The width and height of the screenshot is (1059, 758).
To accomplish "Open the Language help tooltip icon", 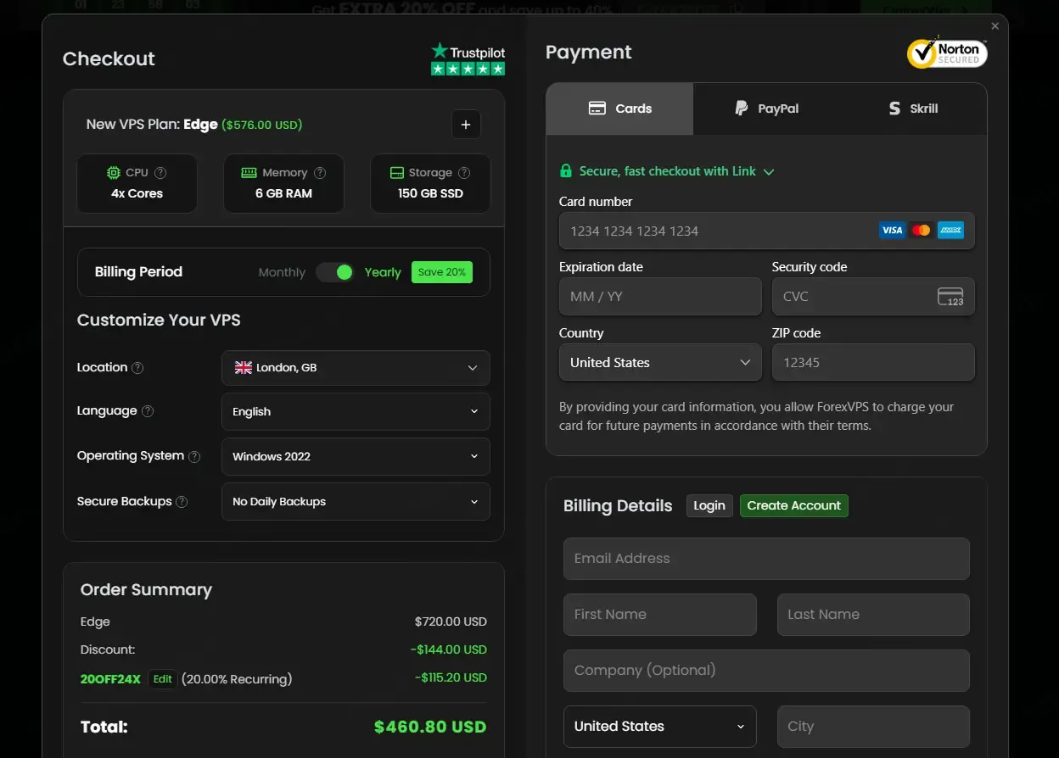I will click(x=148, y=411).
